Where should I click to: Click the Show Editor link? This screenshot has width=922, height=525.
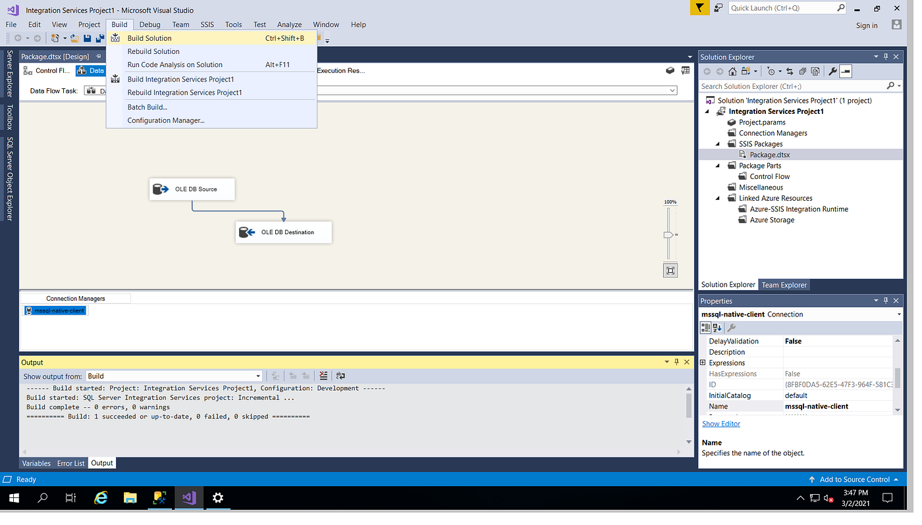721,424
